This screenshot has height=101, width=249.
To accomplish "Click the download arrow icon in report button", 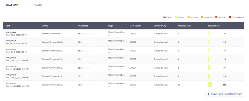I will click(x=209, y=94).
